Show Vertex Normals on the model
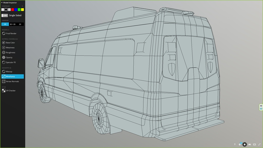This screenshot has width=263, height=148. click(x=12, y=81)
